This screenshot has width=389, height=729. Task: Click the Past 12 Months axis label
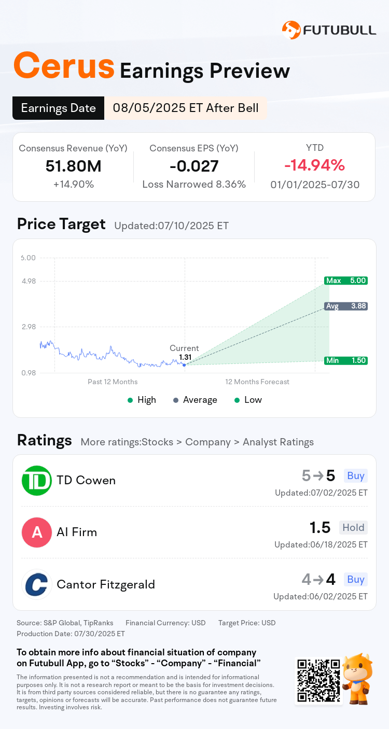pyautogui.click(x=113, y=382)
